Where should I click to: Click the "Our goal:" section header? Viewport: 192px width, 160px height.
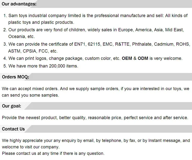[x=12, y=106]
